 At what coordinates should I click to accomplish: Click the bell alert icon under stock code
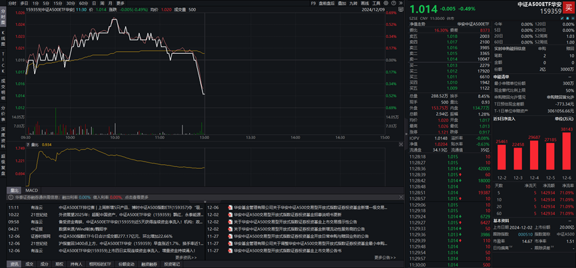[567, 19]
